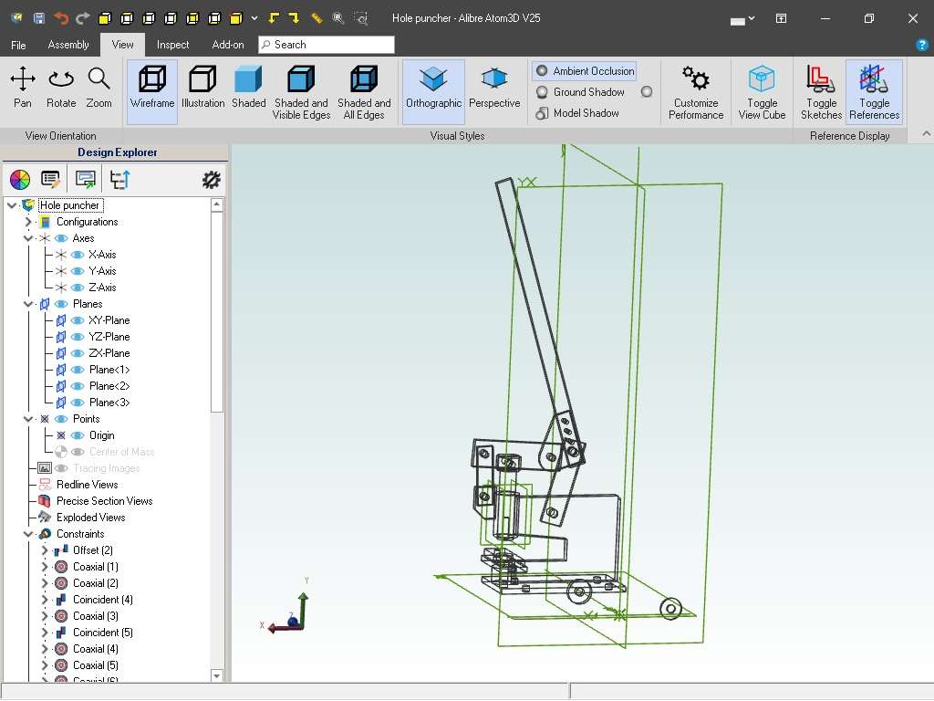Expand the Configurations tree node

(27, 222)
